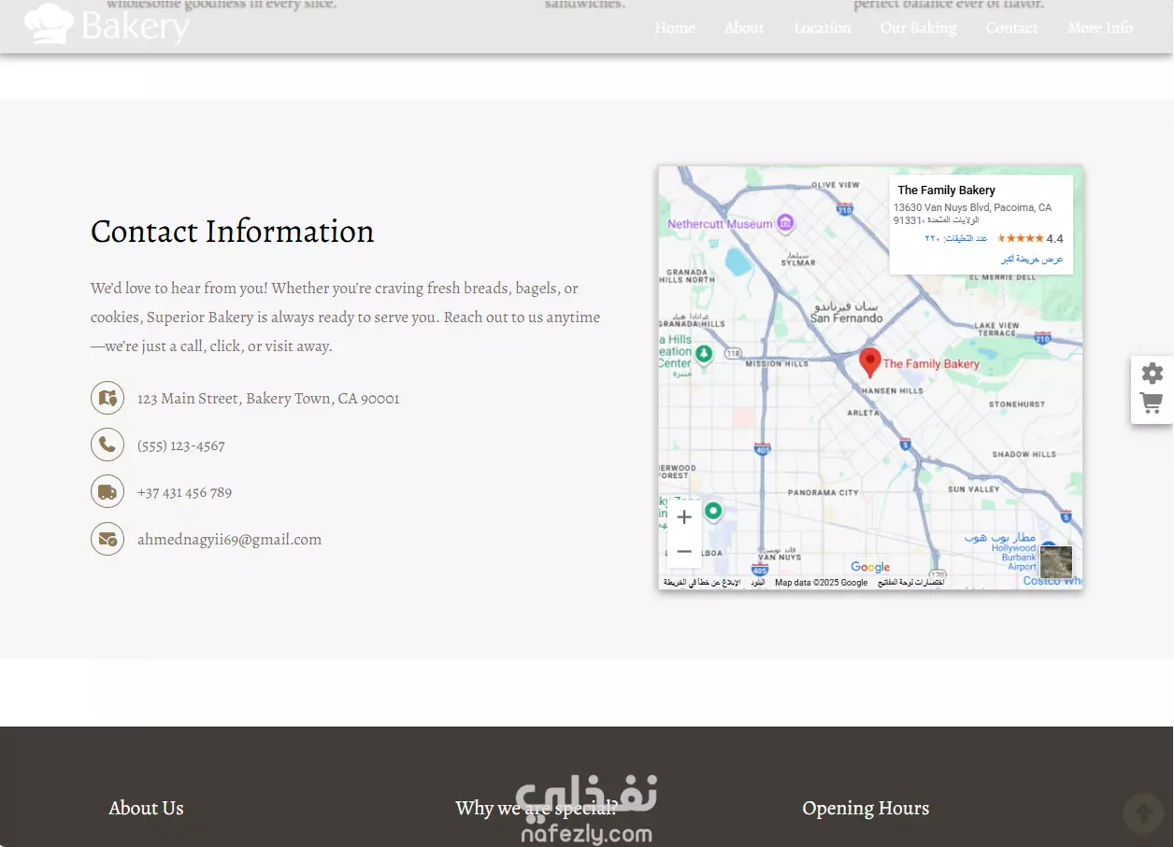Click the ahmednagyii69@gmail.com email address
The image size is (1174, 847).
click(x=229, y=539)
